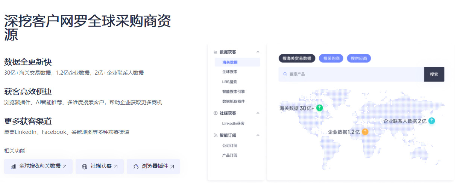Open 全球搜索 in the sidebar menu
Viewport: 469px width, 189px height.
[x=230, y=72]
